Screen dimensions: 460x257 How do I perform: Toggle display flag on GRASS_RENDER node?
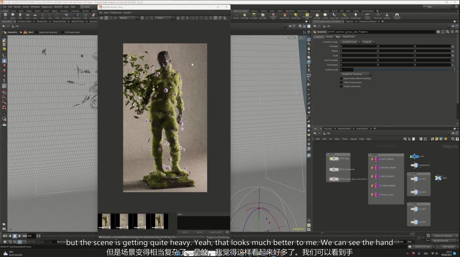(379, 176)
